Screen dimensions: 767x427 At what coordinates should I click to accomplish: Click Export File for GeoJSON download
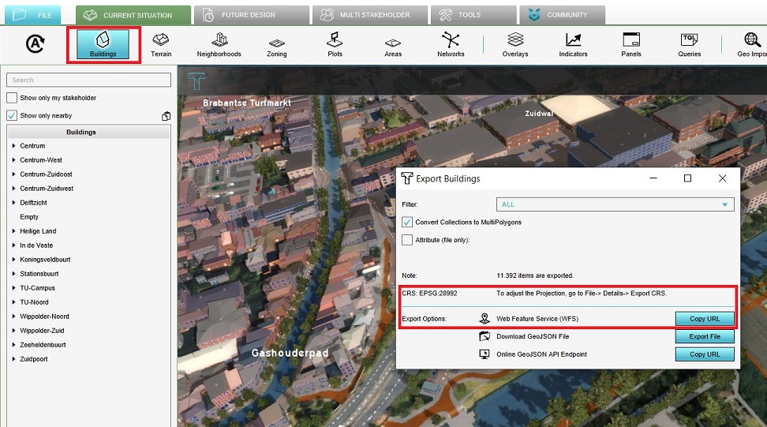704,336
